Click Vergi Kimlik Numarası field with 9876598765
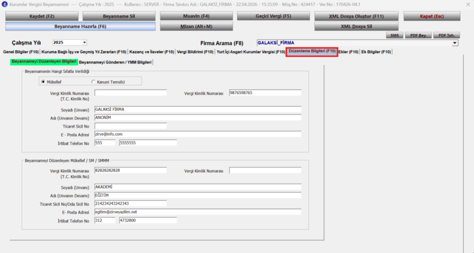The height and width of the screenshot is (253, 474). (265, 93)
